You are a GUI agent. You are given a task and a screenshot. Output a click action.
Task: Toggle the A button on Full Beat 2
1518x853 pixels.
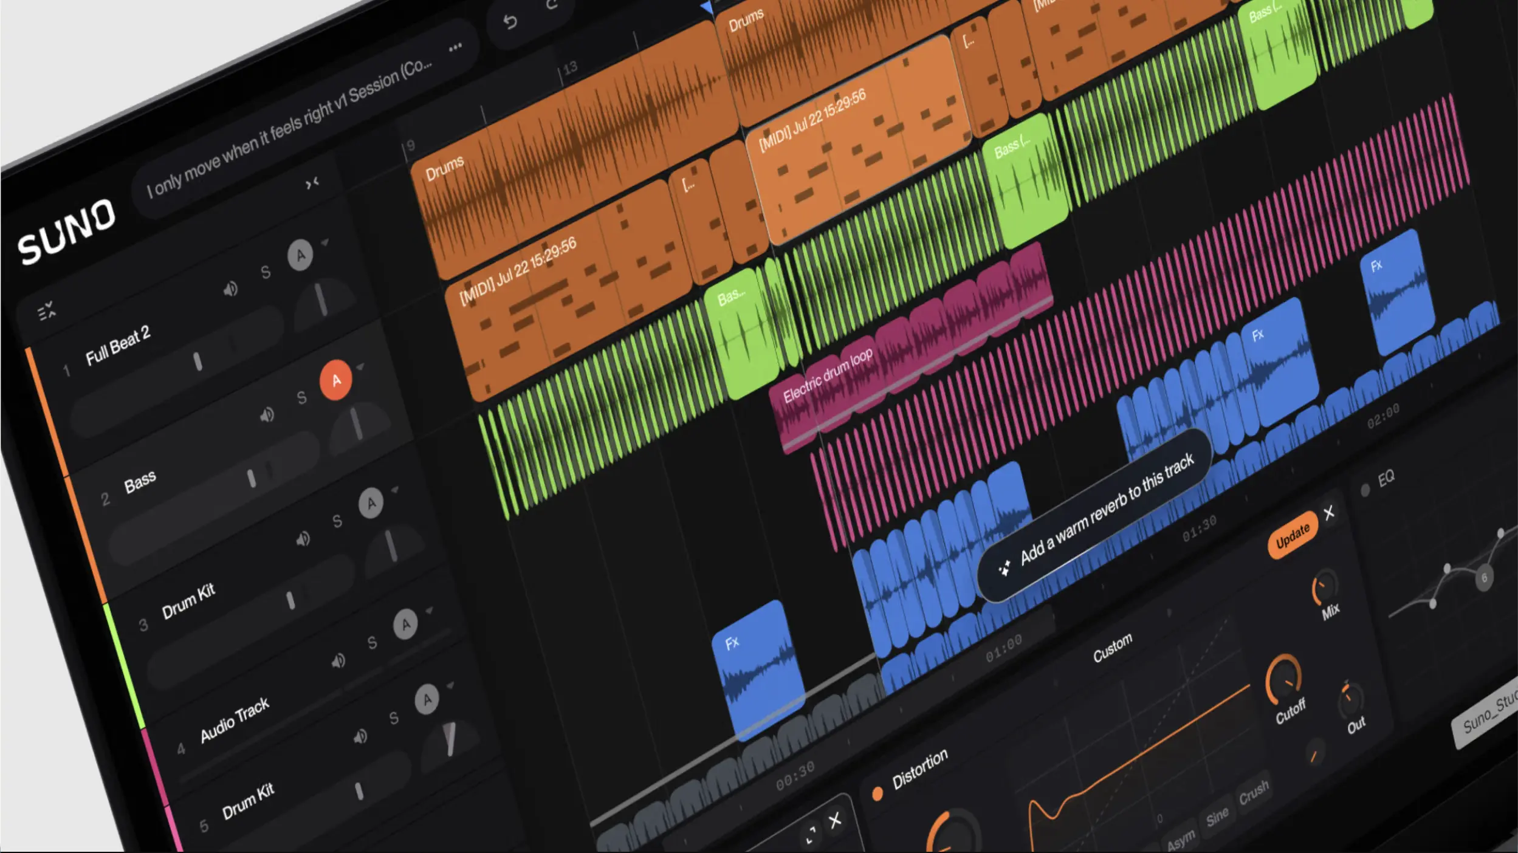pyautogui.click(x=300, y=255)
